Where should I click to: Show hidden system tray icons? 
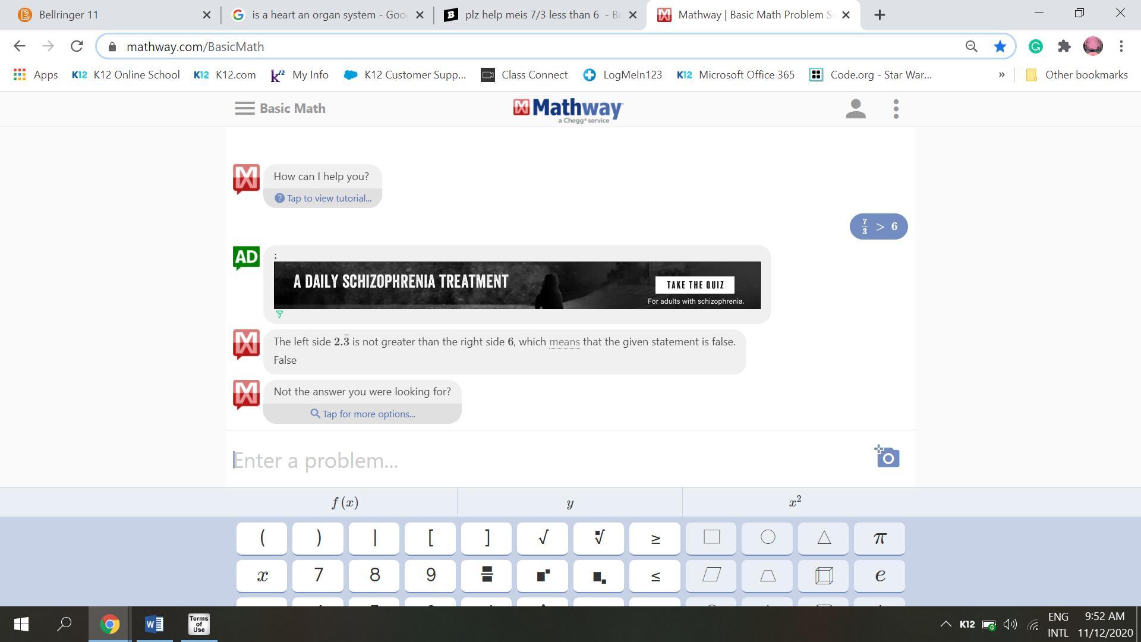(x=945, y=624)
